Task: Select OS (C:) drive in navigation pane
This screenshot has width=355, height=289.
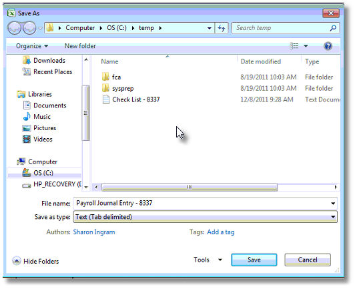Action: click(43, 173)
